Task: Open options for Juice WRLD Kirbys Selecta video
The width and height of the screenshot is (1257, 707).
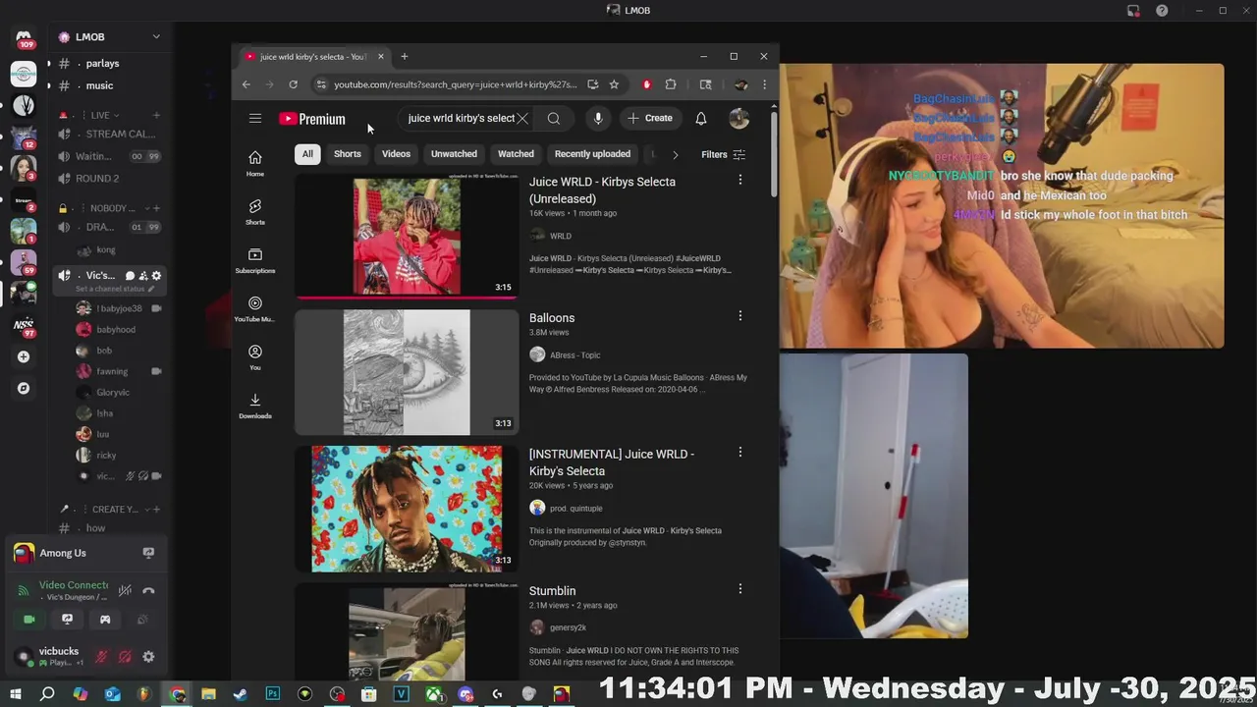Action: [x=740, y=181]
